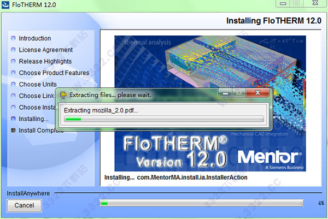Click the bullet icon beside Choose Product Features
This screenshot has height=219, width=328.
(13, 73)
